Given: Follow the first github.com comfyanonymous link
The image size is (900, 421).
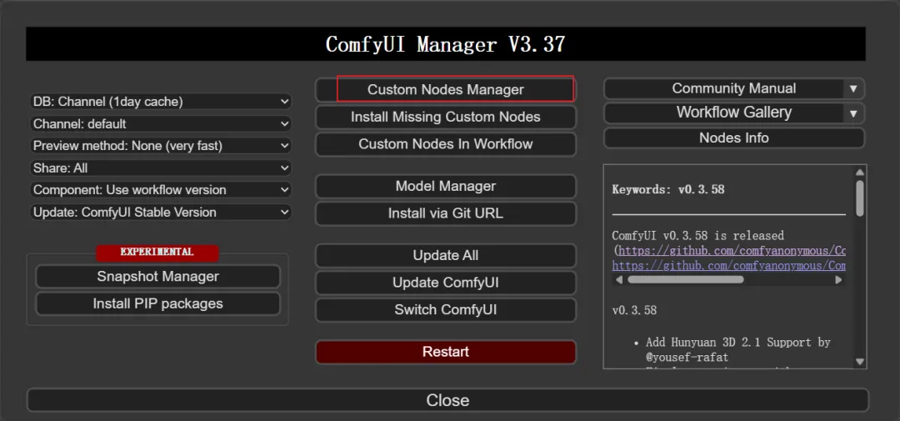Looking at the screenshot, I should (732, 251).
